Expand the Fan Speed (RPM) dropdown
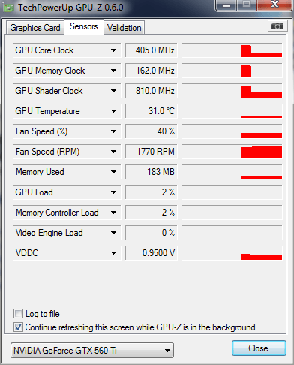The width and height of the screenshot is (294, 365). [x=113, y=152]
